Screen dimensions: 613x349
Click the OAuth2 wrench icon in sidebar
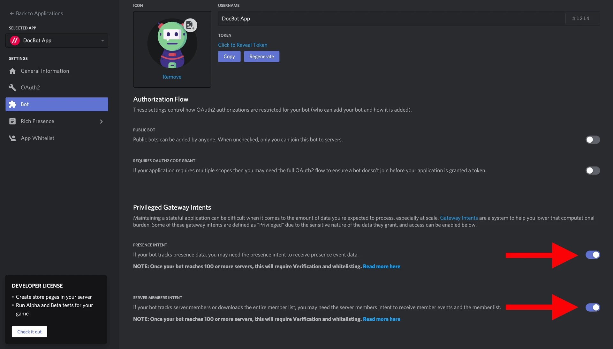click(x=12, y=87)
